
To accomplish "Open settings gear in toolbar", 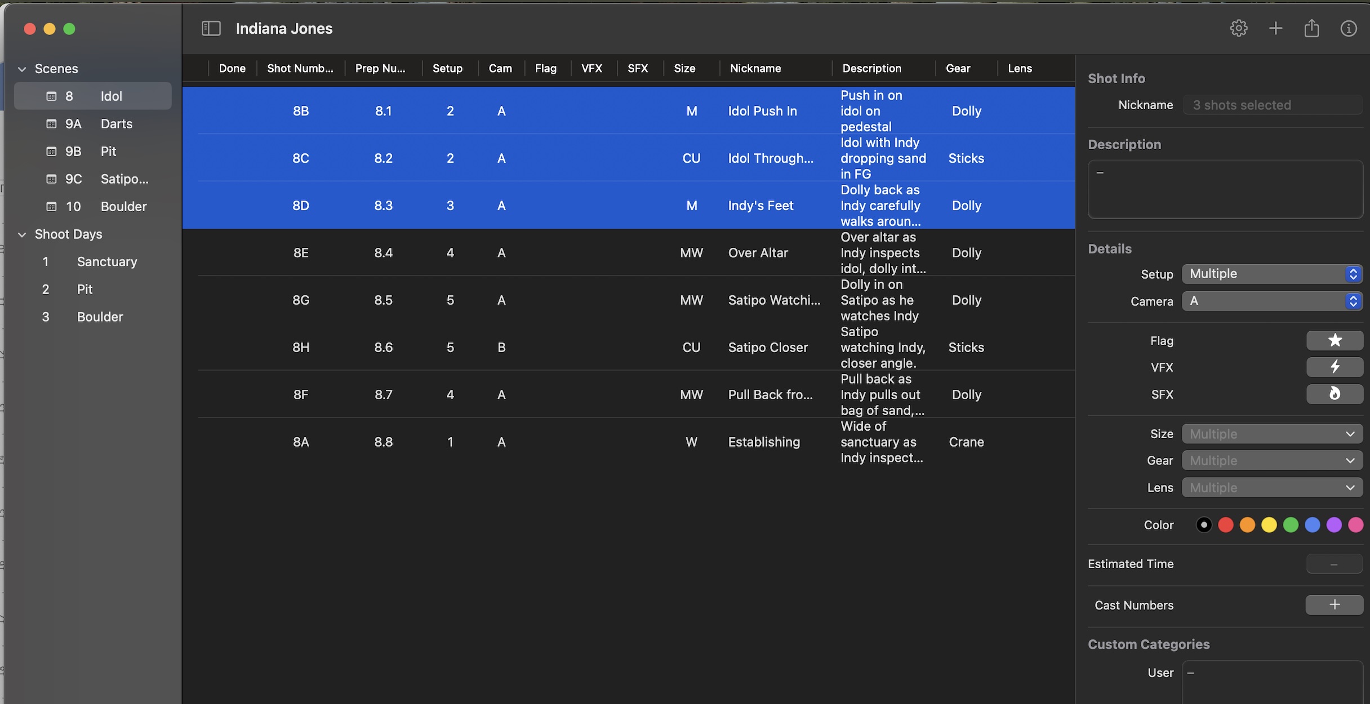I will click(x=1238, y=28).
